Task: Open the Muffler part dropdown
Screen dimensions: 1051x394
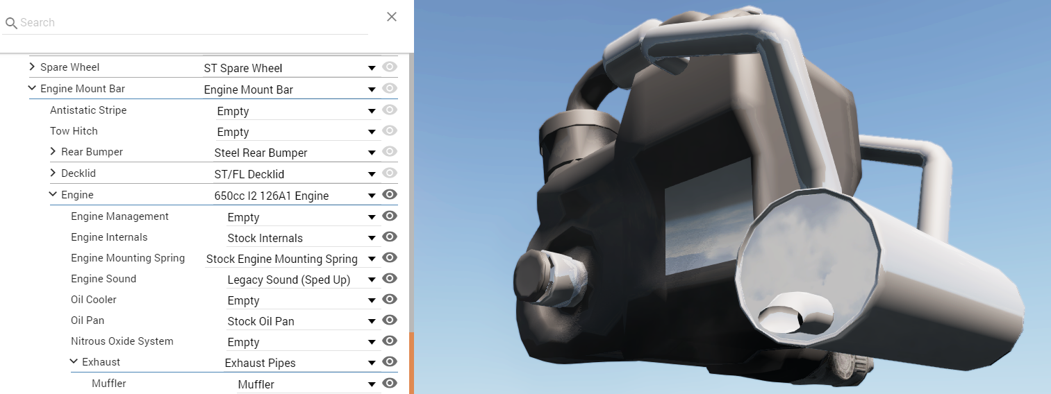Action: [x=308, y=384]
